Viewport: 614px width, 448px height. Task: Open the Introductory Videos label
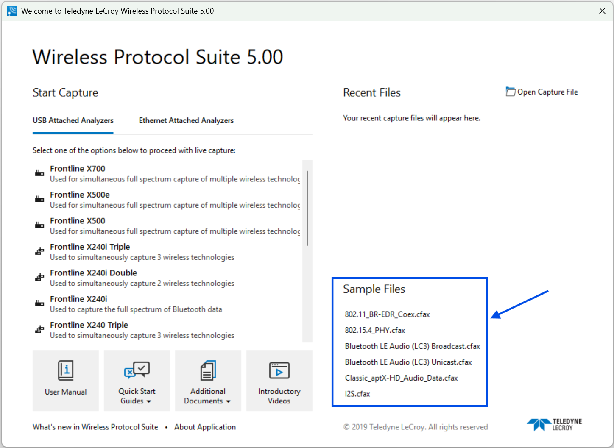coord(279,396)
